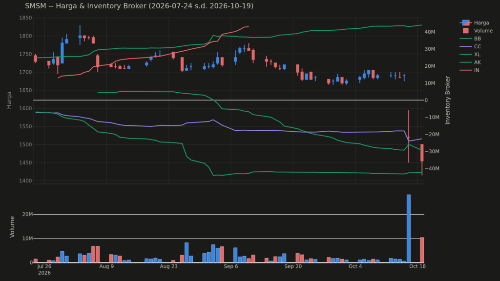Click the 1600 price axis tick
The height and width of the screenshot is (281, 500).
click(x=25, y=108)
